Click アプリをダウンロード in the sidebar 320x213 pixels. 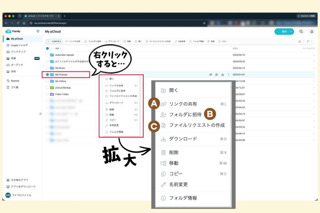(21, 186)
